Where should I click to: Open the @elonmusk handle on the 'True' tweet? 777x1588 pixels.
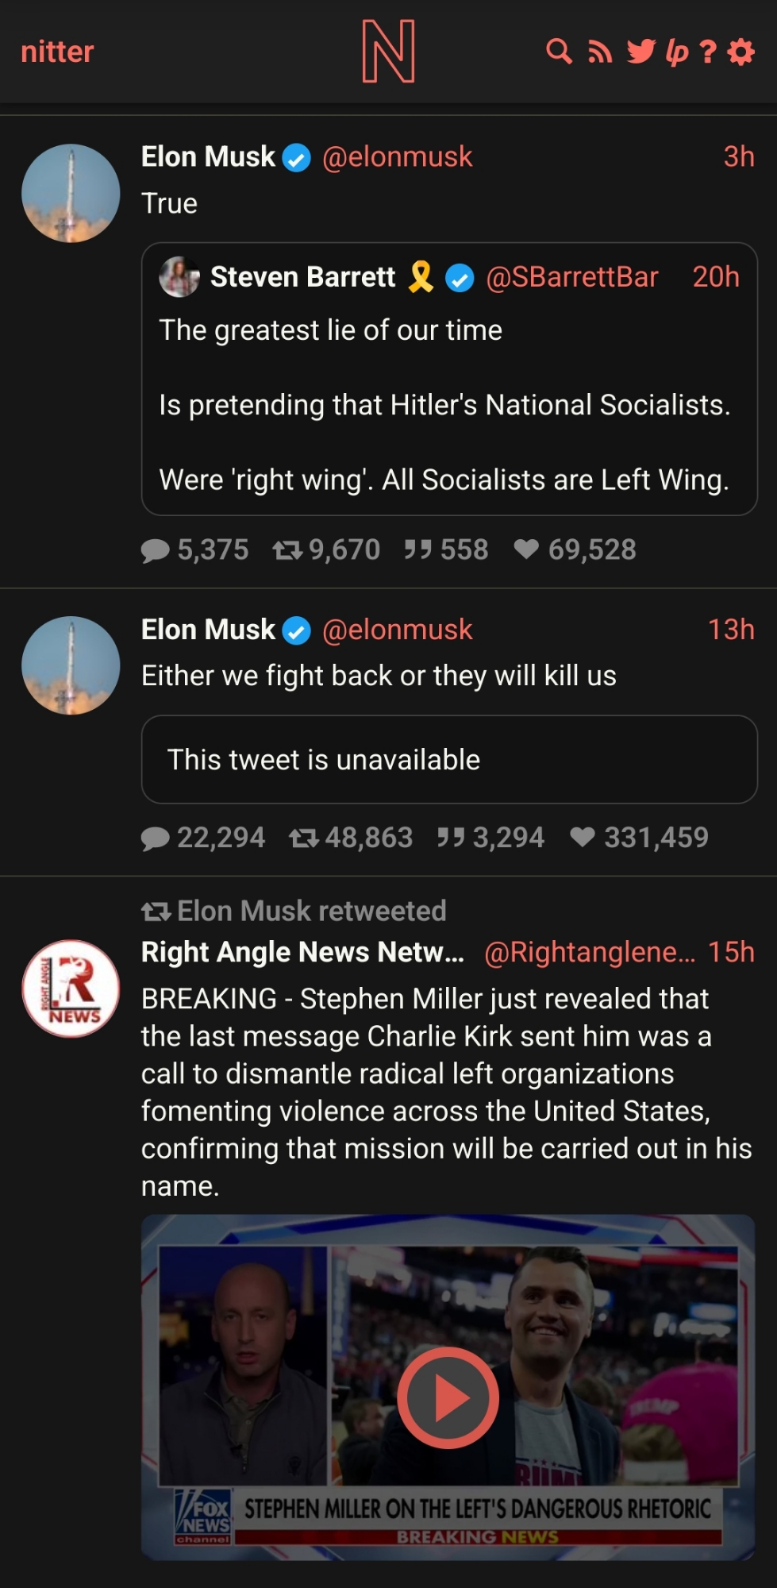397,157
